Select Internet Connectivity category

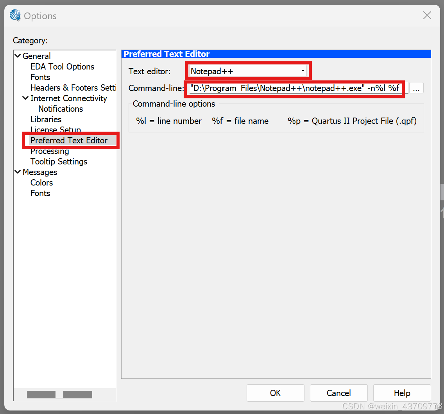tap(69, 98)
